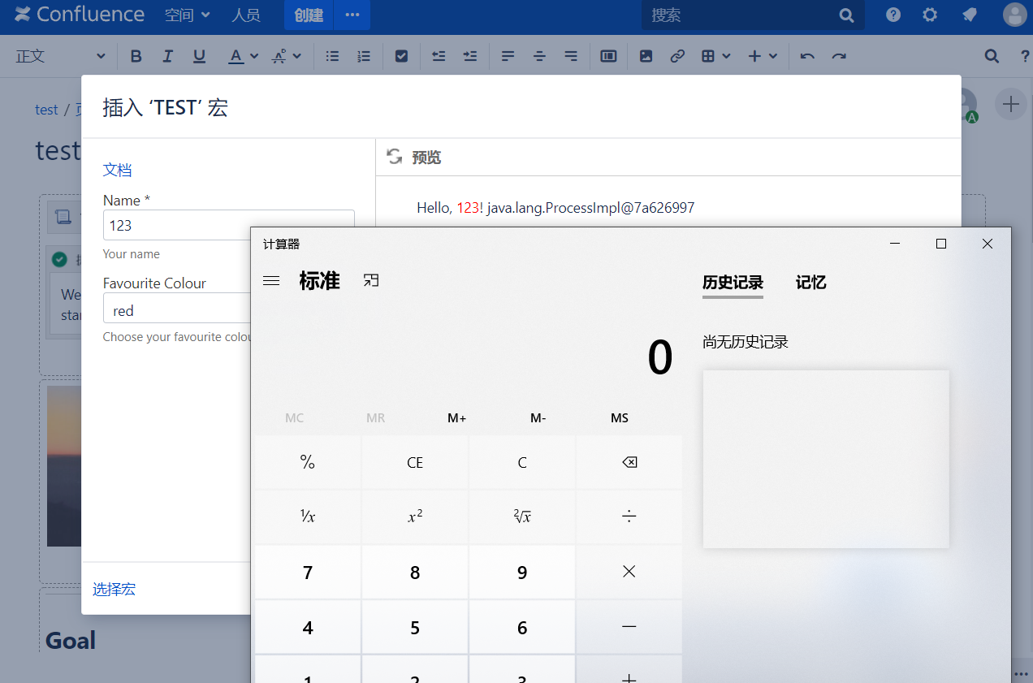
Task: Toggle calculator keep-on-top mode
Action: pos(371,281)
